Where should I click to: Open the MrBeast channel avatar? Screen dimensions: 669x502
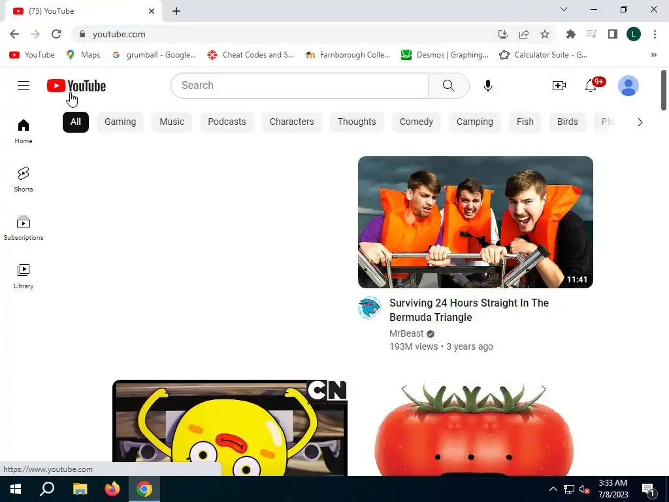370,308
